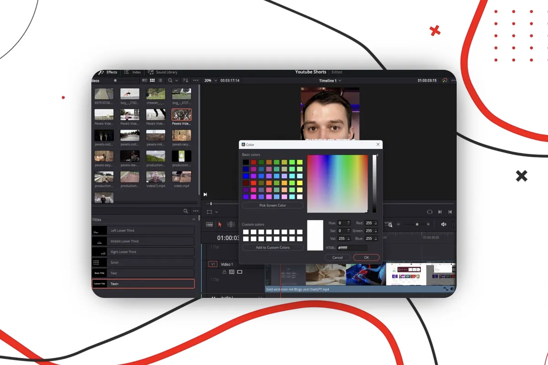This screenshot has width=548, height=365.
Task: Confirm the color with OK
Action: tap(366, 257)
